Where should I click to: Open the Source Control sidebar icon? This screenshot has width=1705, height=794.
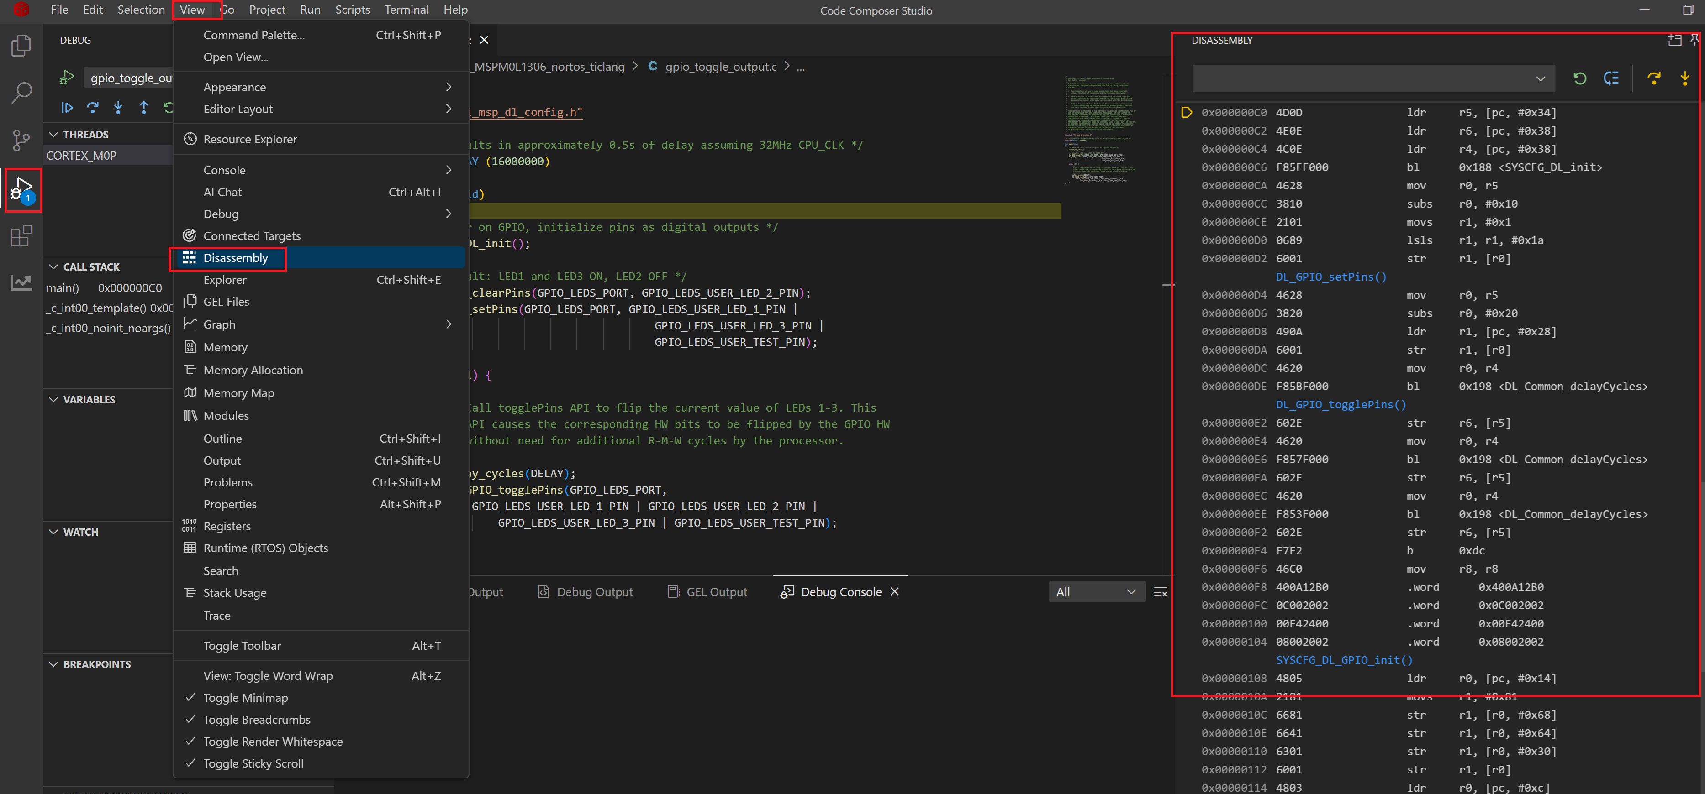[x=21, y=140]
